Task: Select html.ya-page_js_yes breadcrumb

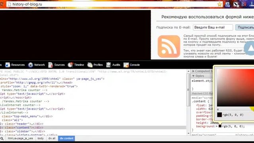Action: point(20,138)
